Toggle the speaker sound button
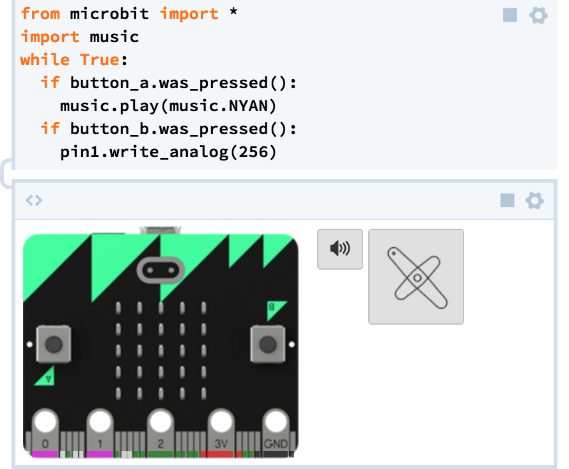 340,249
